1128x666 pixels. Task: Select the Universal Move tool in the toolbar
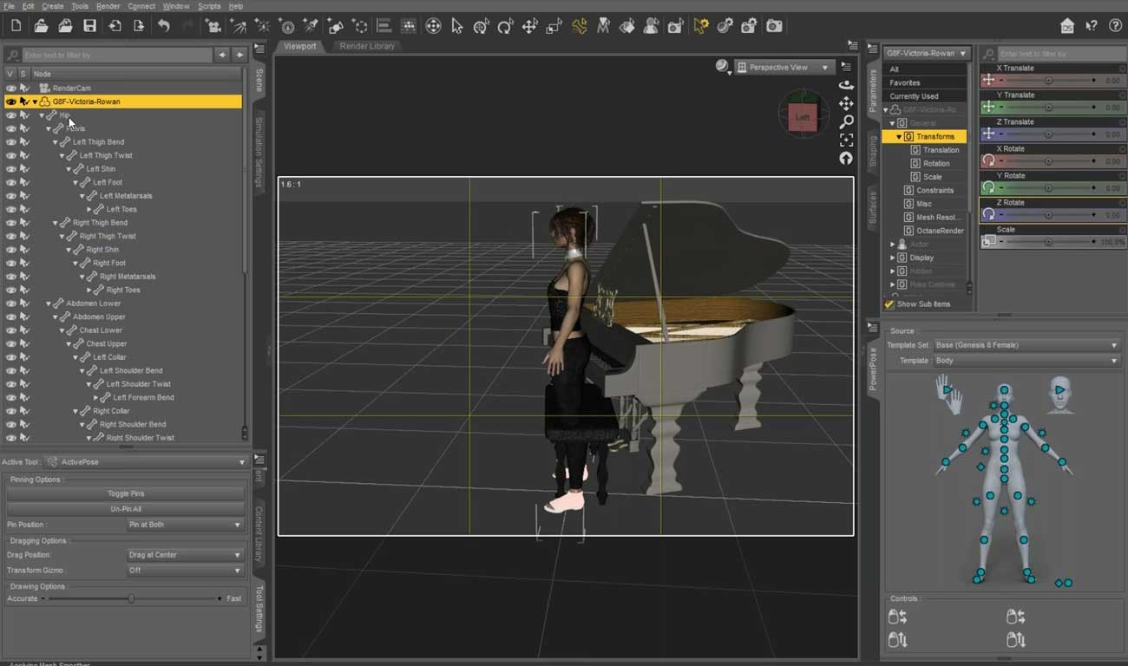click(x=528, y=26)
